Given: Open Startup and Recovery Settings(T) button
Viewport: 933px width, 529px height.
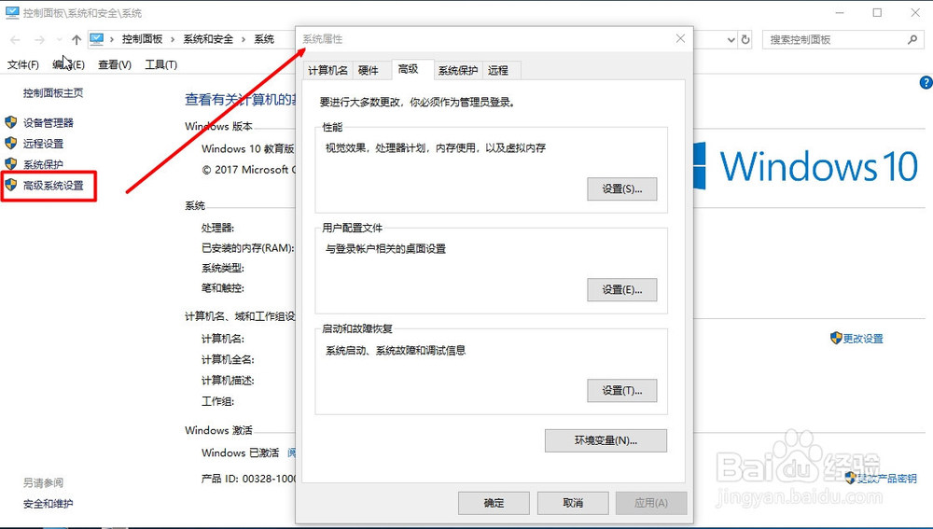Looking at the screenshot, I should [621, 390].
